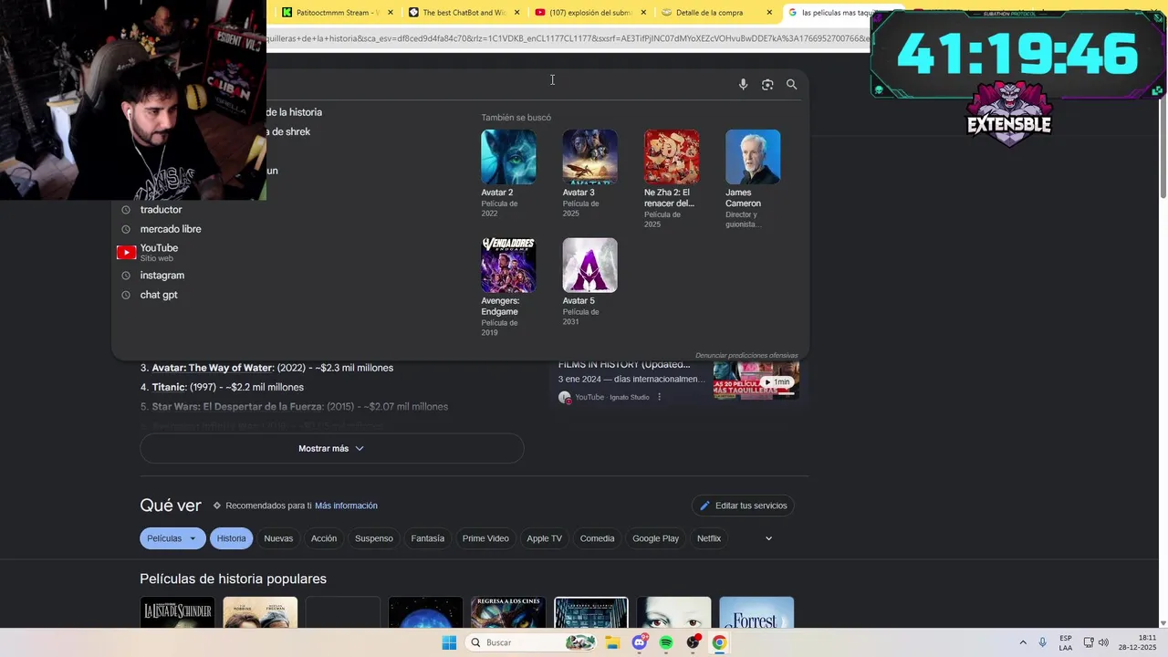Select the Ne Zha 2 suggestion thumbnail
The image size is (1168, 657).
pyautogui.click(x=672, y=157)
